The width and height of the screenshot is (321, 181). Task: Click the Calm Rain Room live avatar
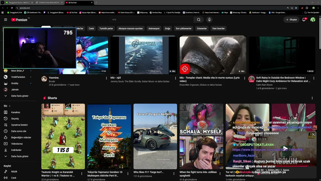[x=252, y=79]
